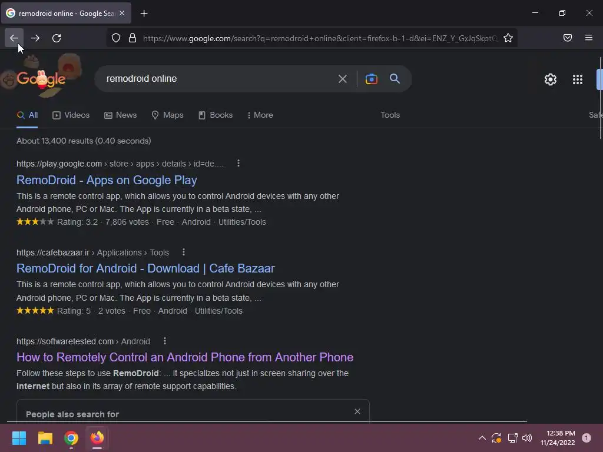Open the taskbar clock and date
Image resolution: width=603 pixels, height=452 pixels.
[557, 438]
